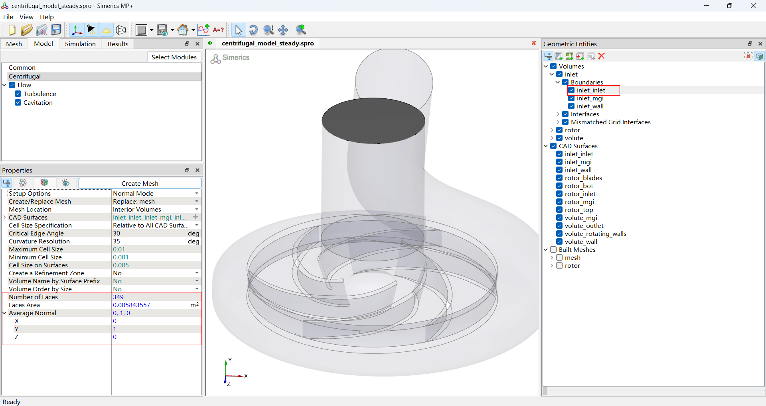
Task: Open the Help menu
Action: [x=47, y=17]
